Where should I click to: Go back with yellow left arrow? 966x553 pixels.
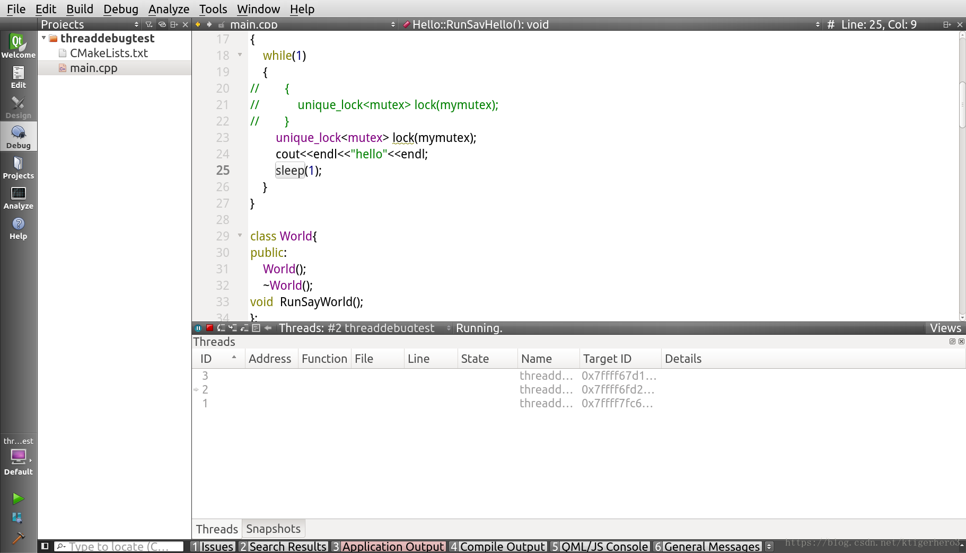pyautogui.click(x=198, y=24)
